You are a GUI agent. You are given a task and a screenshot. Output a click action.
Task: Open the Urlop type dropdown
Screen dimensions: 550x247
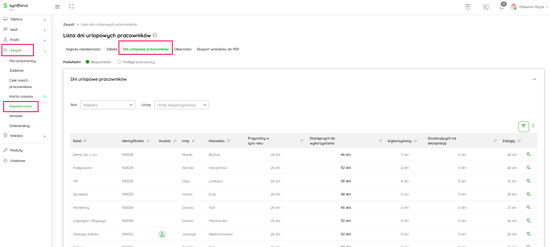click(181, 105)
